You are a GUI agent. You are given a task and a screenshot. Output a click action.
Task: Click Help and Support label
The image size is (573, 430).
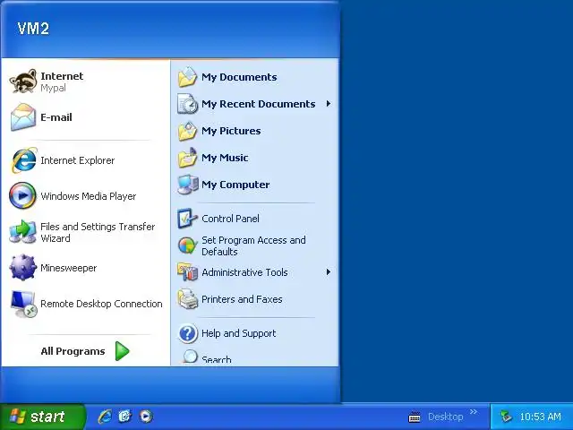(239, 333)
